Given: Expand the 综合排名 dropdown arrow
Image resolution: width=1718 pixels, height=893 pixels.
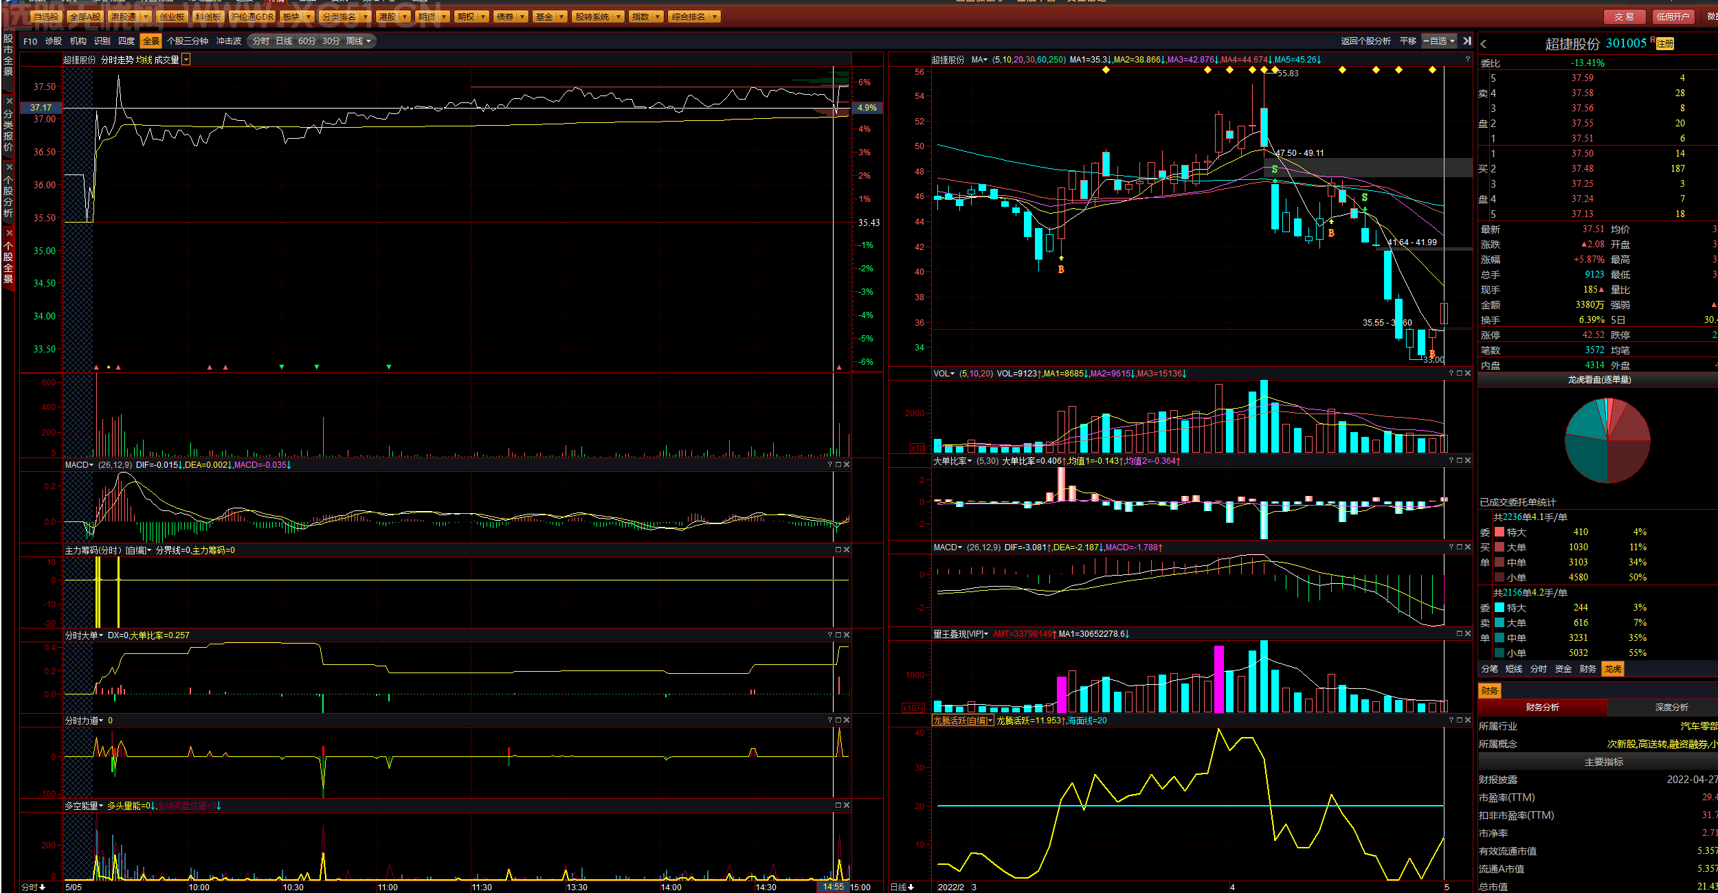Looking at the screenshot, I should 715,16.
